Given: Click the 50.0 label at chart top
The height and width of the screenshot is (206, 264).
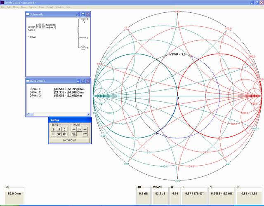Looking at the screenshot, I should (177, 12).
